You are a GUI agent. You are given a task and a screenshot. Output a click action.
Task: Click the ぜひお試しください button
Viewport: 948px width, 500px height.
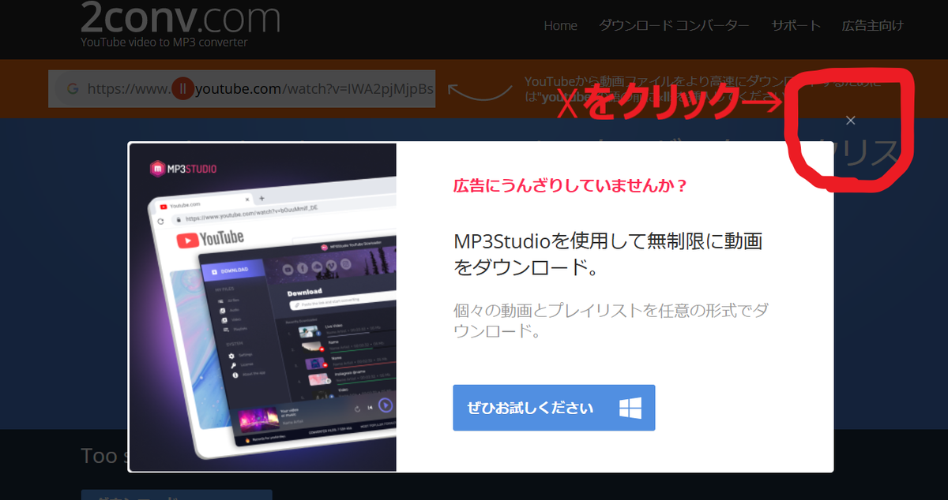point(554,408)
